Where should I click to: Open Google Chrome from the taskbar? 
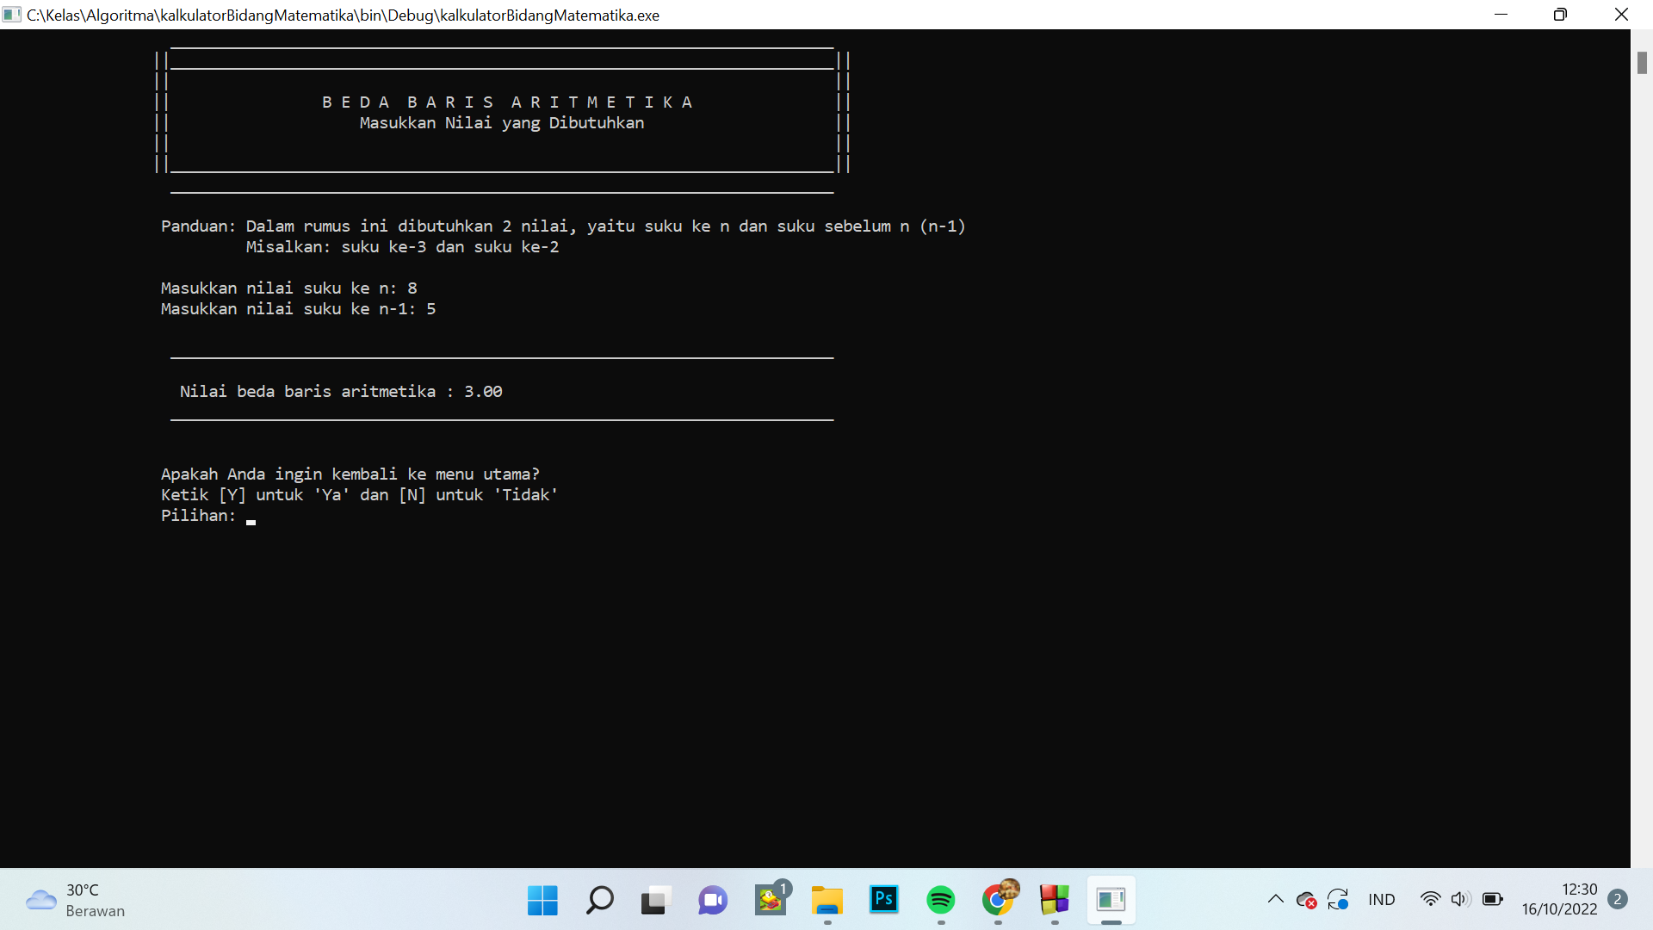(998, 900)
